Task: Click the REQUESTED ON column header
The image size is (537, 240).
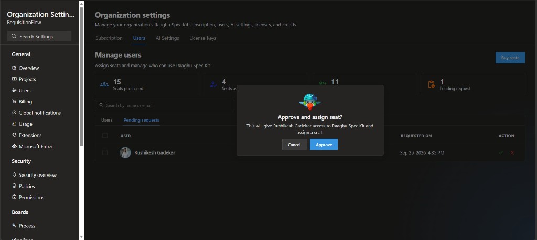Action: click(x=416, y=136)
